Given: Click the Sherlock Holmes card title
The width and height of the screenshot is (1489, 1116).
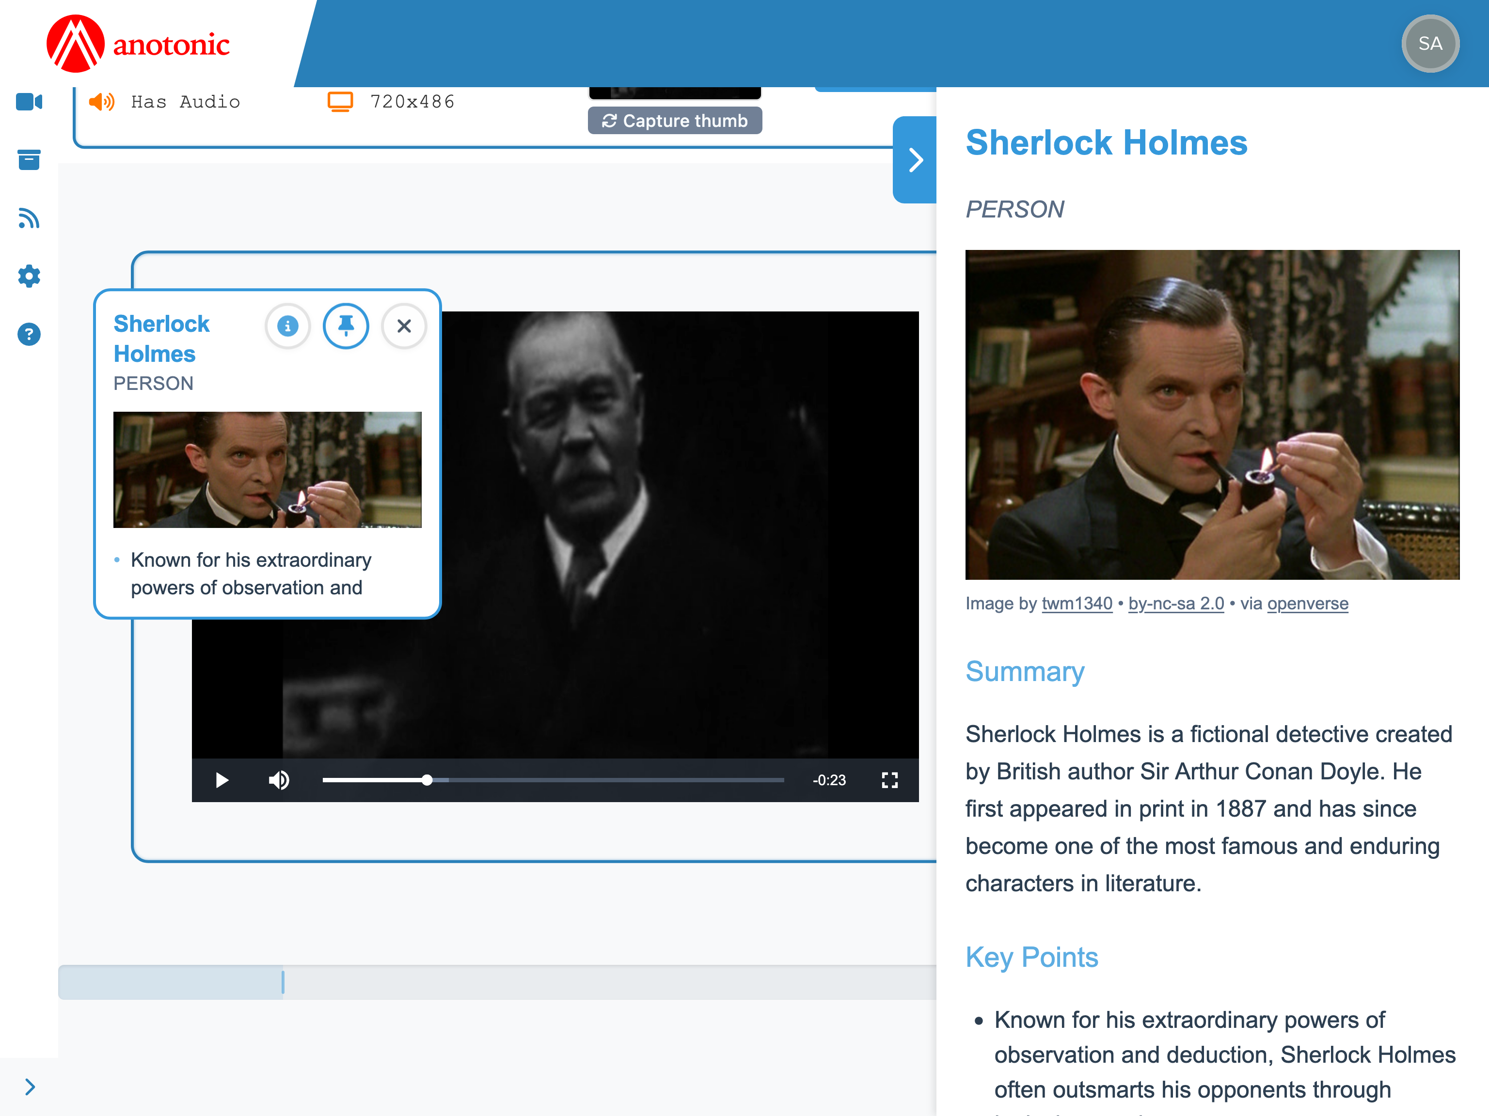Looking at the screenshot, I should [x=161, y=339].
